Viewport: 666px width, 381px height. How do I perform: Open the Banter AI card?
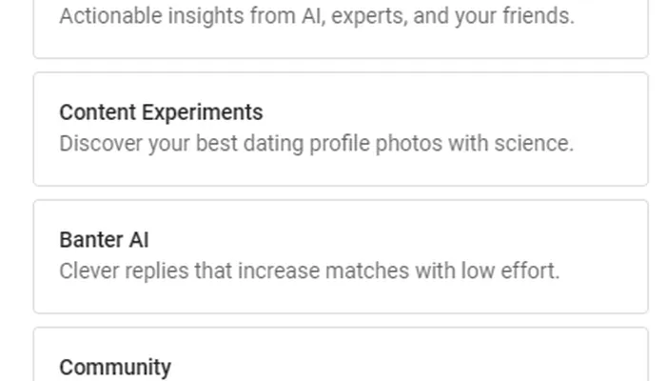click(341, 256)
